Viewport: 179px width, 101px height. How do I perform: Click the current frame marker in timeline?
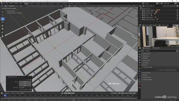tap(5, 95)
